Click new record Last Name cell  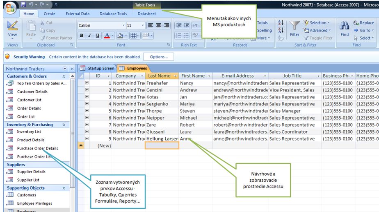coord(162,145)
